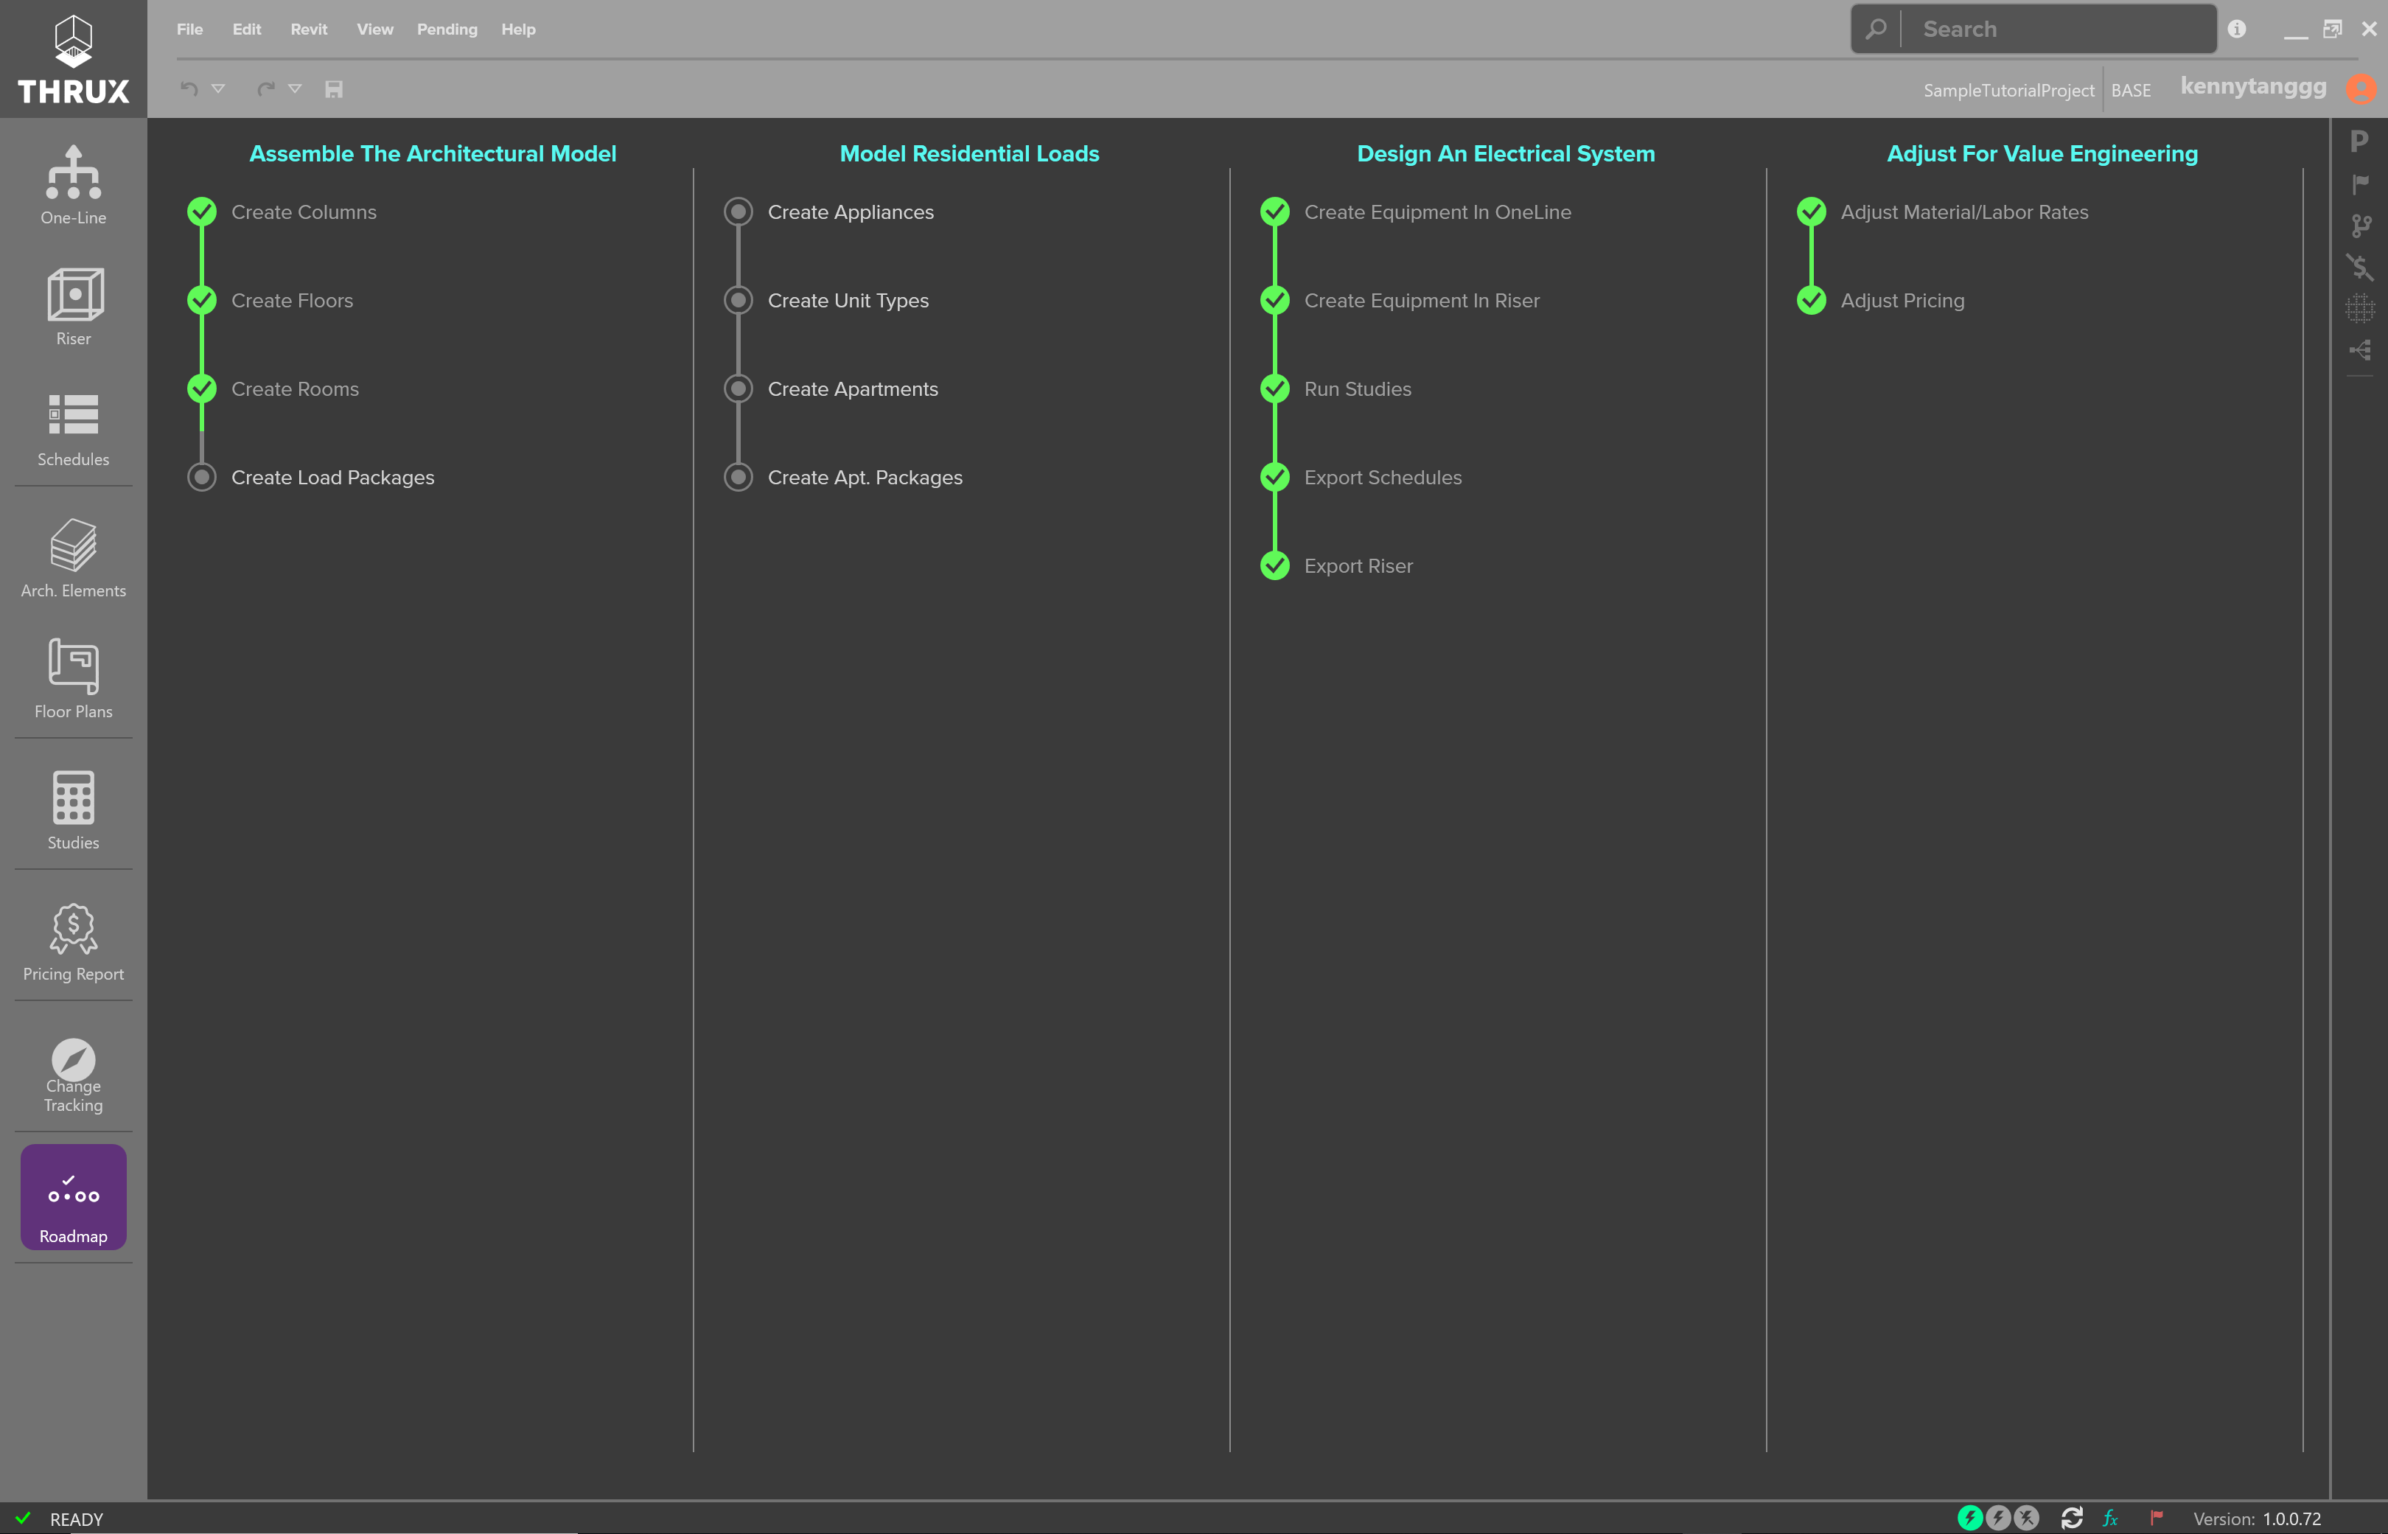Click the BASE label in header
The width and height of the screenshot is (2388, 1534).
coord(2130,91)
